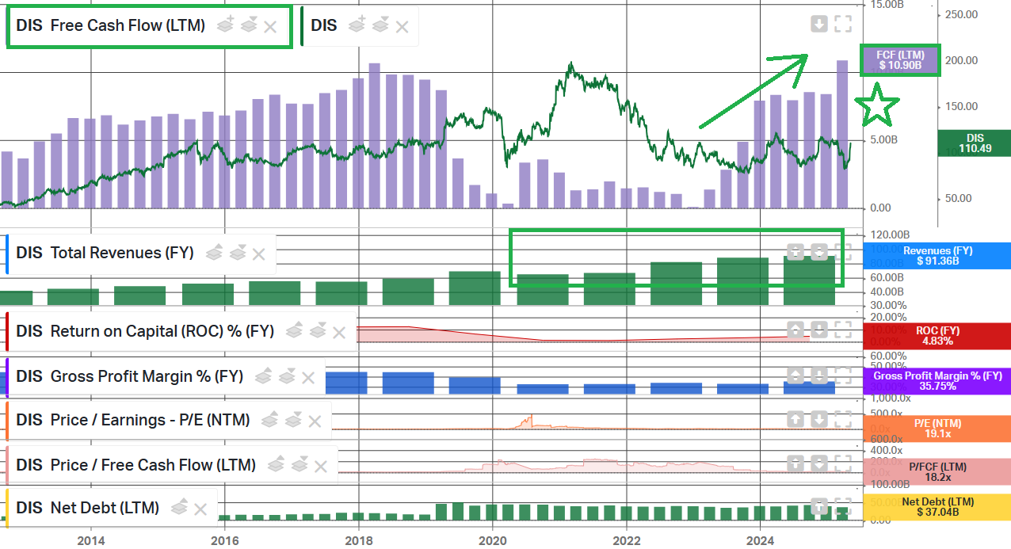Click the green color bar beside DIS legend
This screenshot has height=549, width=1011.
302,25
